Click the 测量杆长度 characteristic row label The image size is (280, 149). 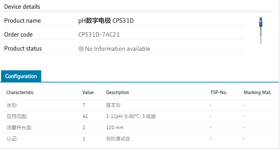point(19,127)
